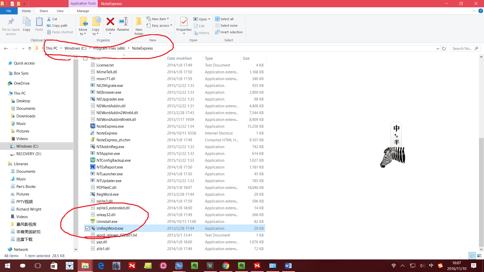Image resolution: width=484 pixels, height=272 pixels.
Task: Click Program Files (x86) in address bar
Action: pyautogui.click(x=109, y=48)
